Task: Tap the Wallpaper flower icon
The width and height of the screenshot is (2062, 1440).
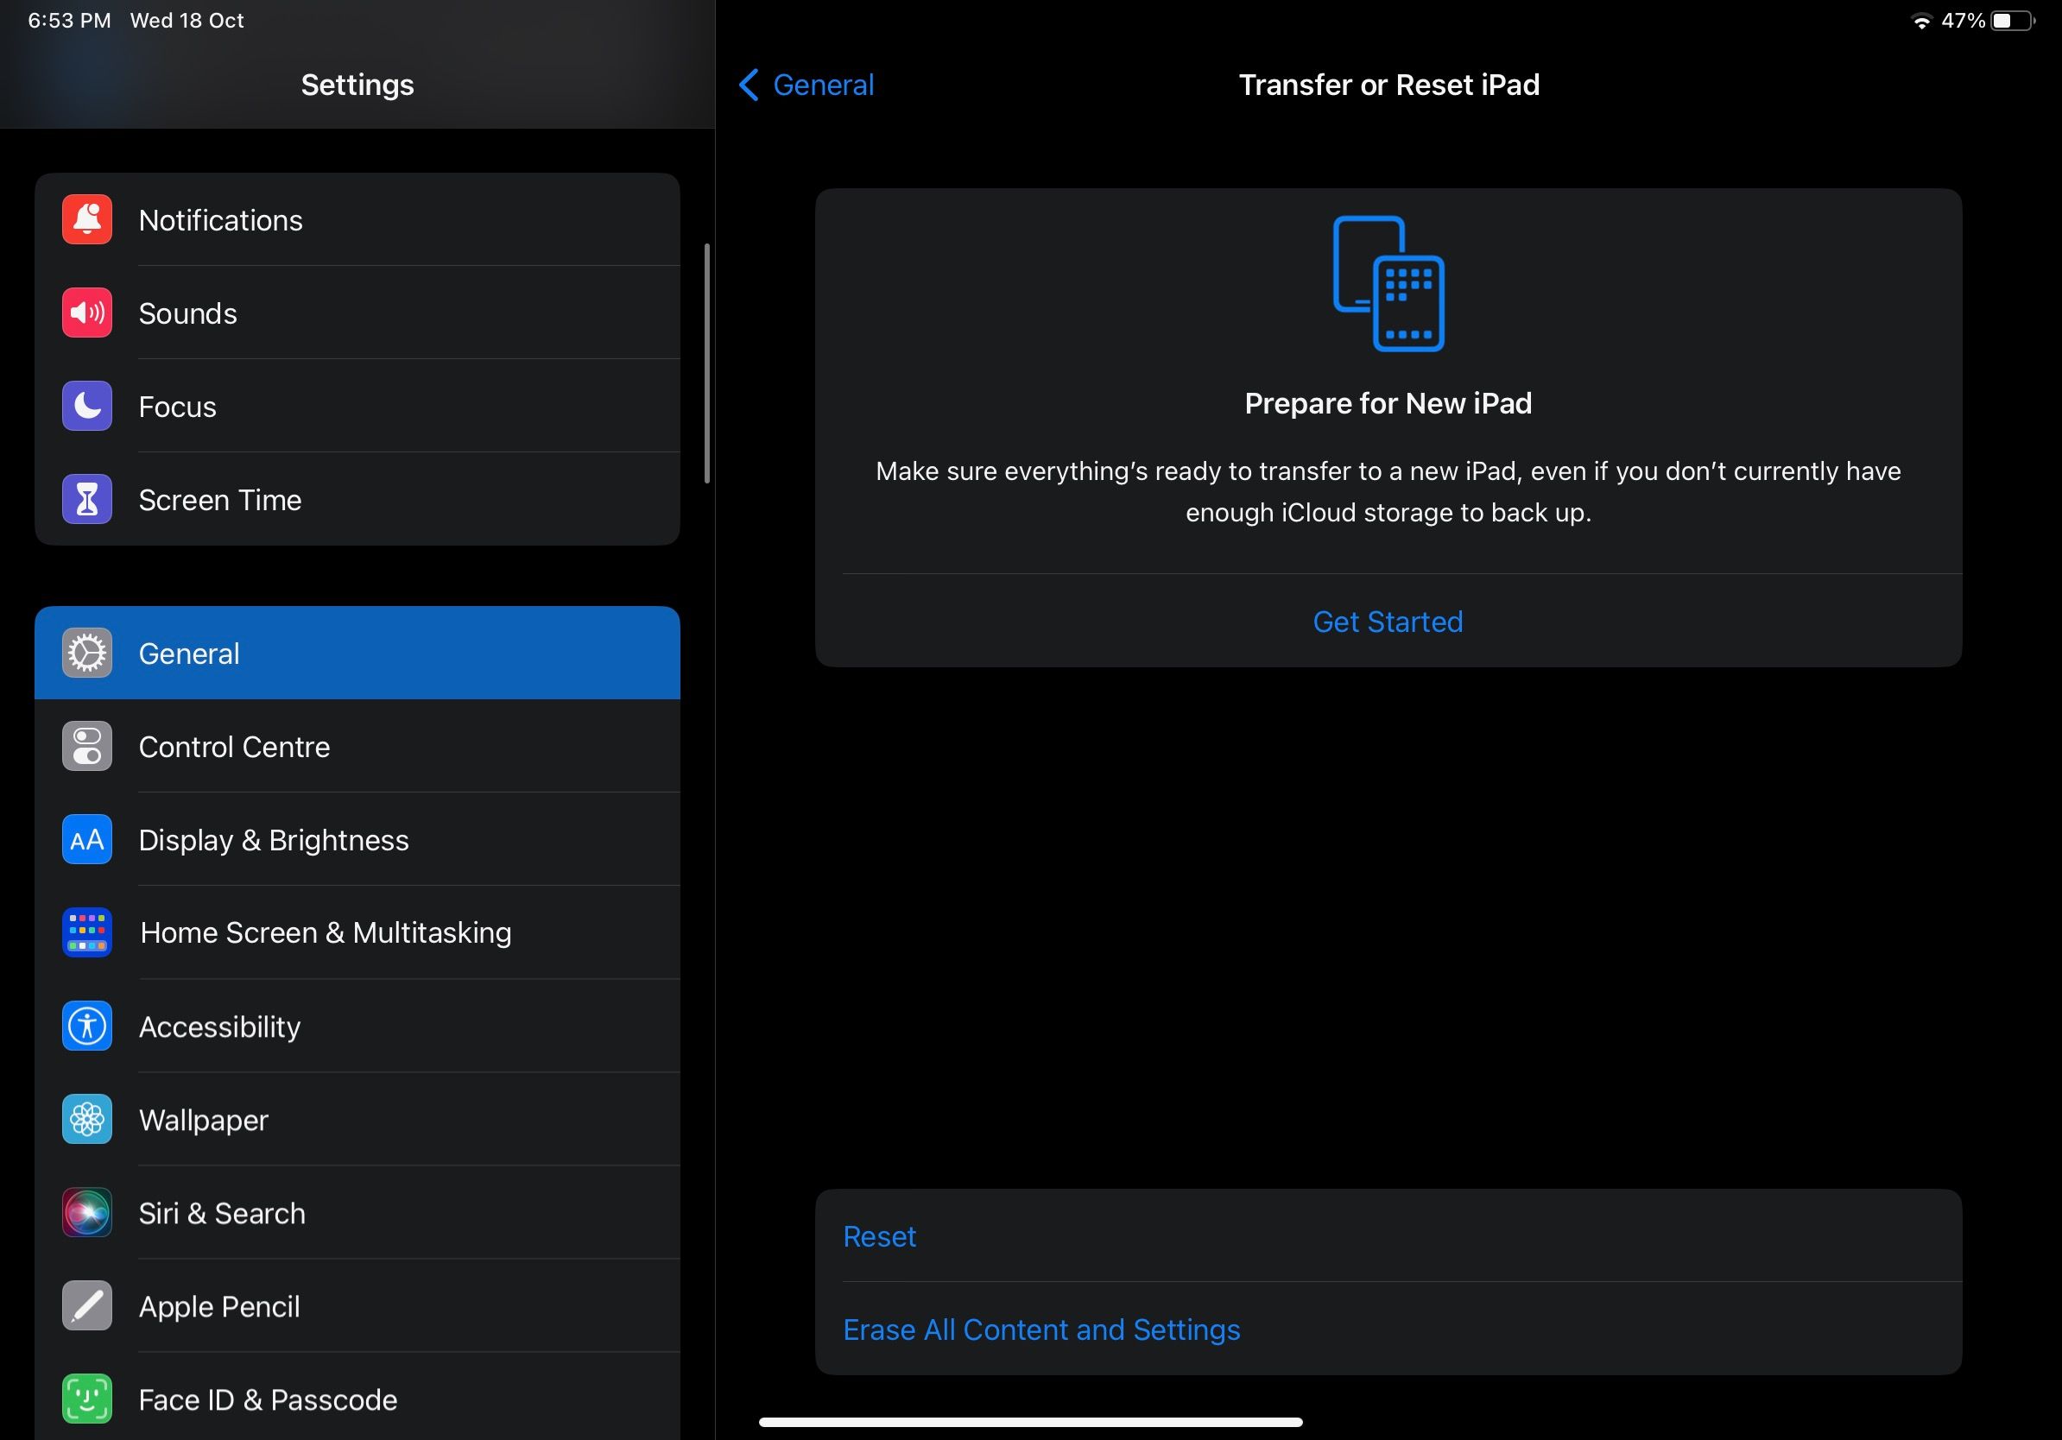Action: tap(87, 1120)
